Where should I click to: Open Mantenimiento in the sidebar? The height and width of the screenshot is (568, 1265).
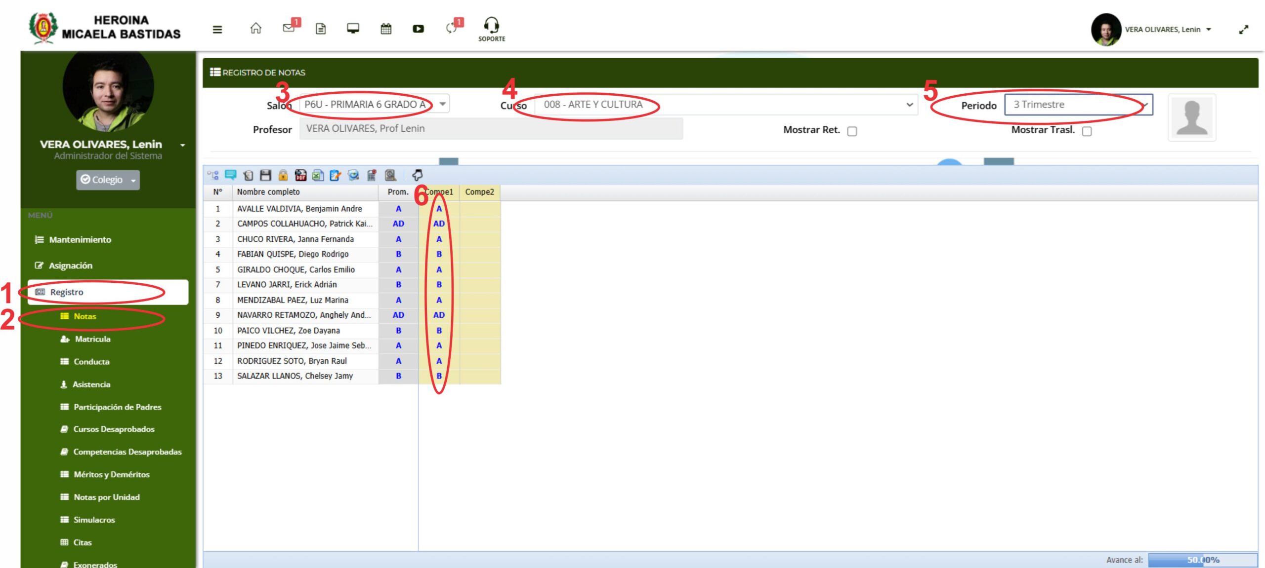(x=80, y=239)
